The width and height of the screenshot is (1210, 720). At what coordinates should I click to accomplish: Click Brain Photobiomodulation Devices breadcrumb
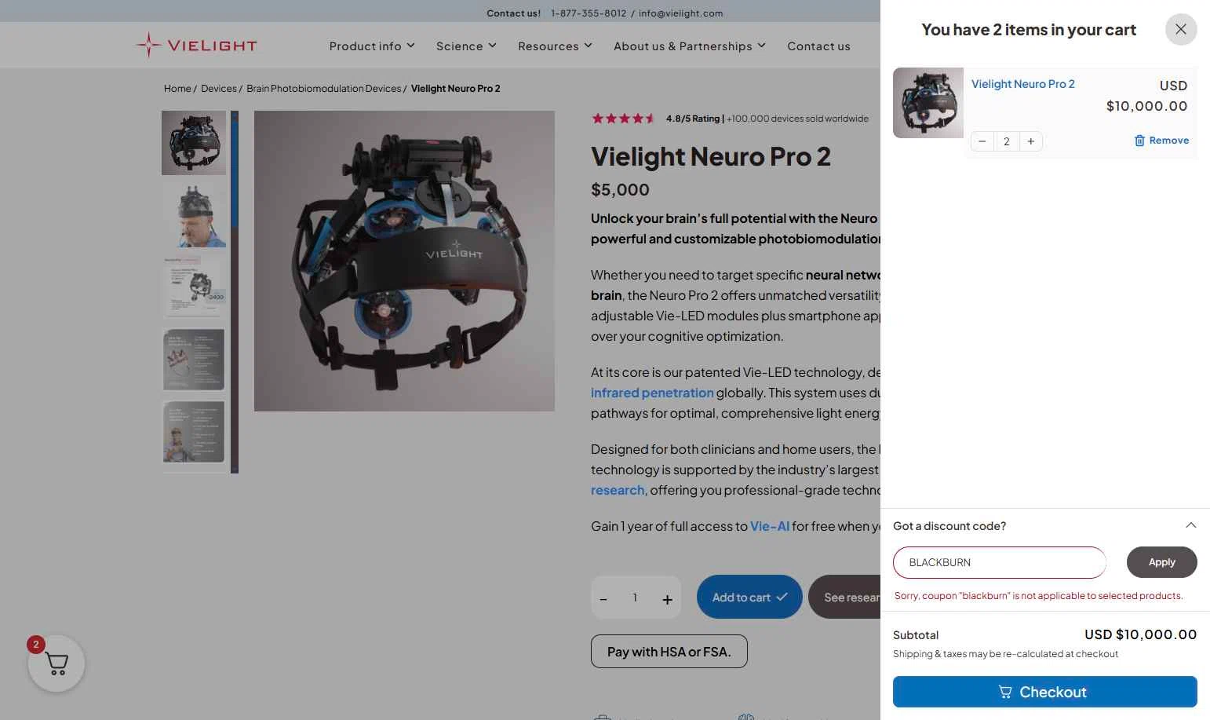(323, 89)
